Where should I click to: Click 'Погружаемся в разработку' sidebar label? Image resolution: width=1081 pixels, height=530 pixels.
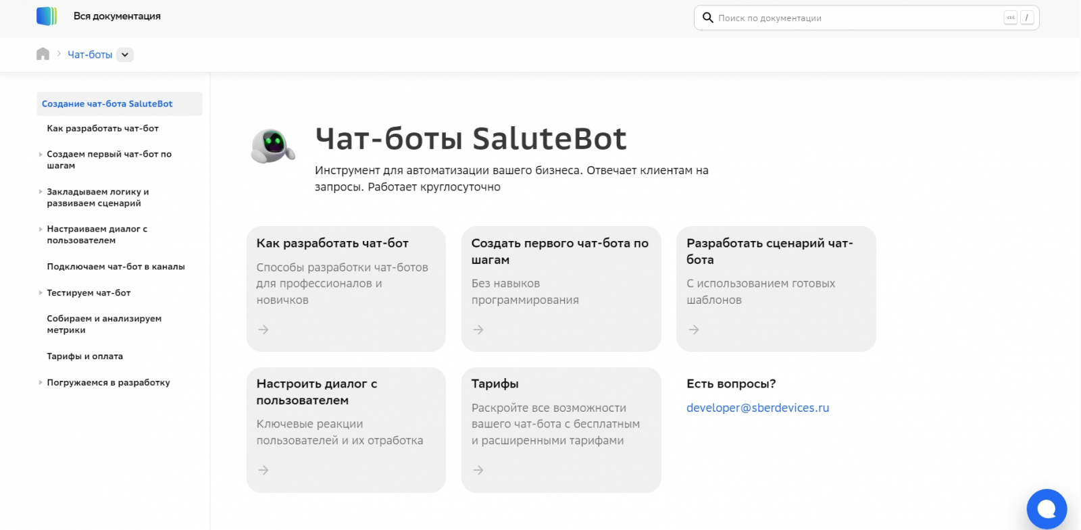(x=108, y=383)
